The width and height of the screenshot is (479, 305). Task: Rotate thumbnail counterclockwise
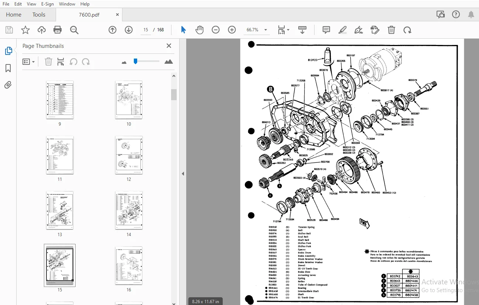pos(73,62)
